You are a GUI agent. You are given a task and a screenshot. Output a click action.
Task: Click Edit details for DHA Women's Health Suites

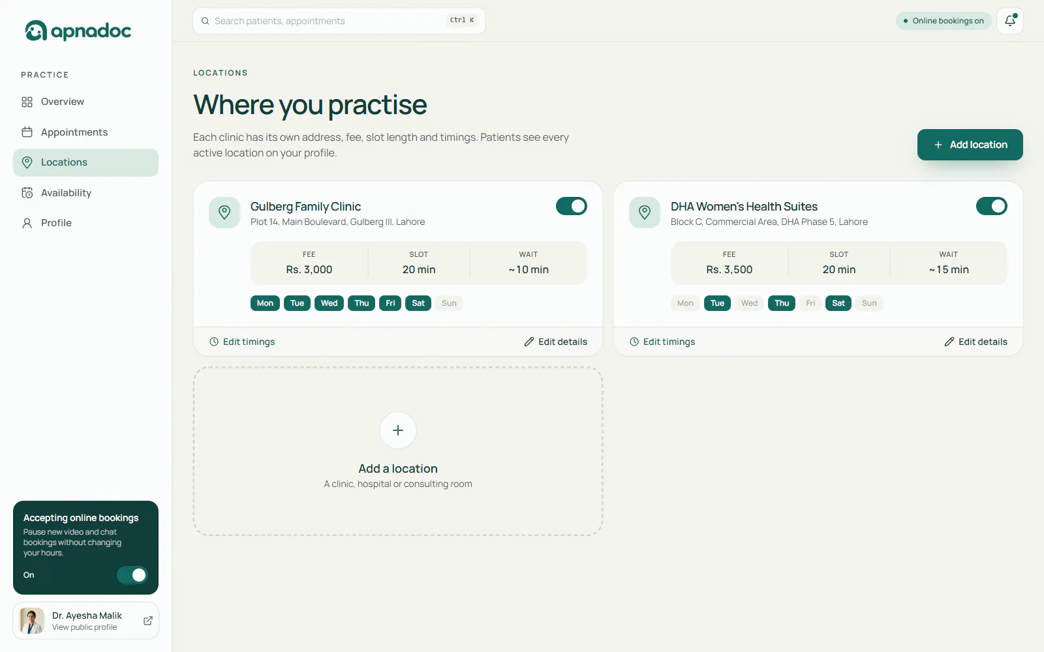pos(976,342)
